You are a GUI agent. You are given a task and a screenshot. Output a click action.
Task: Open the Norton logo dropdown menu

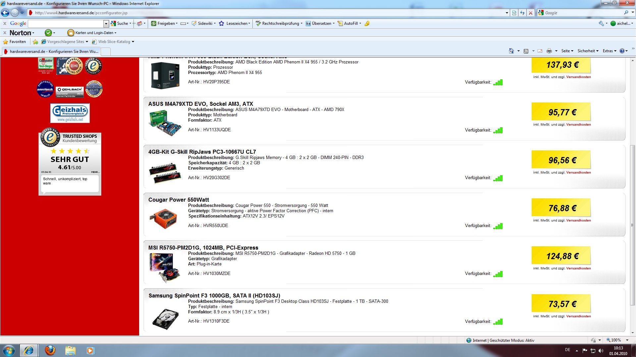click(22, 33)
